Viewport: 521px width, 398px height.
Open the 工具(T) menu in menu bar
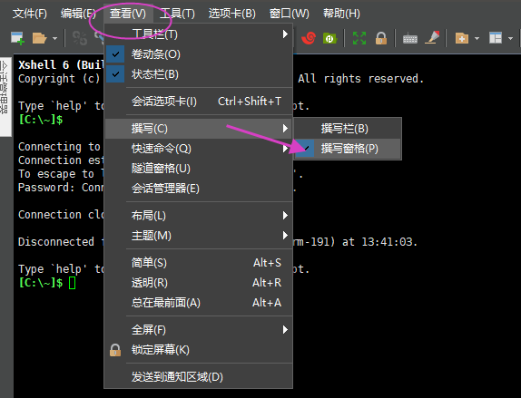[x=177, y=14]
